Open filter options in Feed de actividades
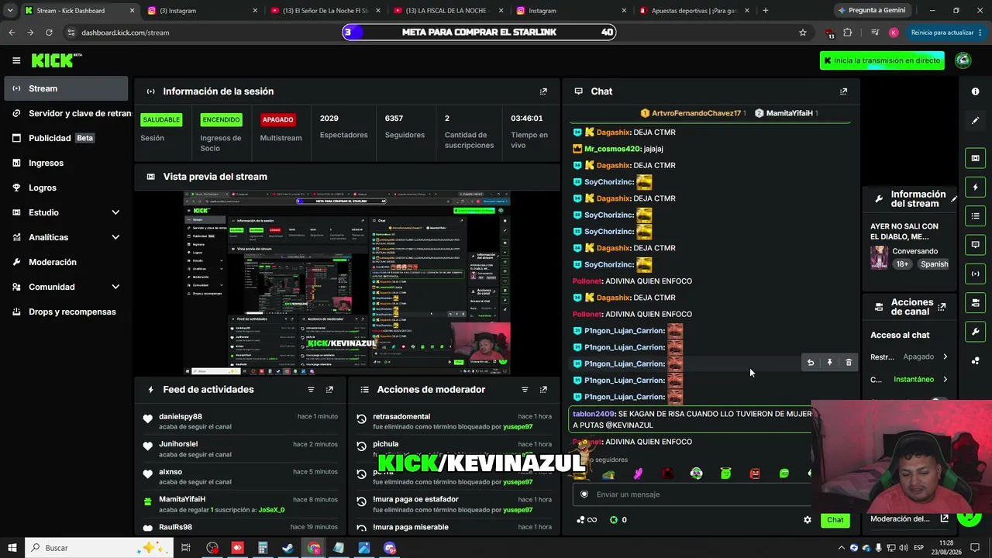992x558 pixels. 311,390
